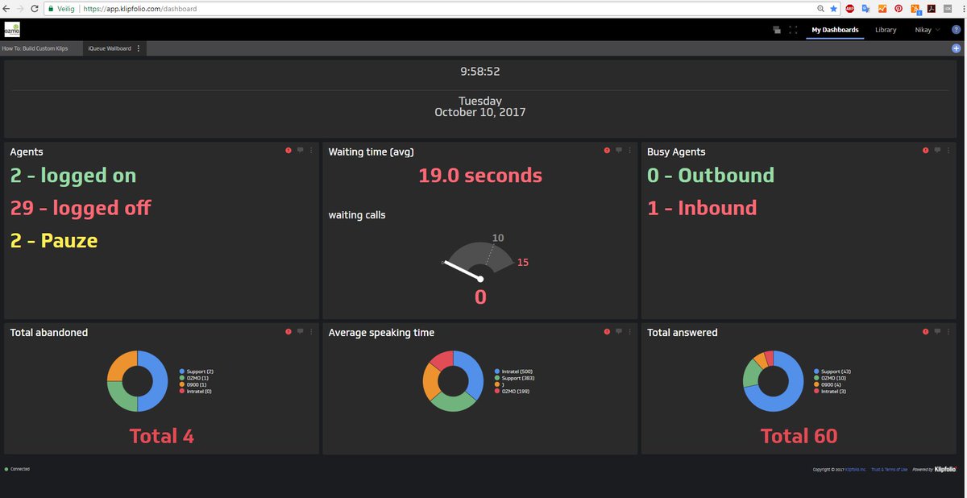Viewport: 967px width, 498px height.
Task: Click the 'Total 60' text
Action: pos(799,436)
